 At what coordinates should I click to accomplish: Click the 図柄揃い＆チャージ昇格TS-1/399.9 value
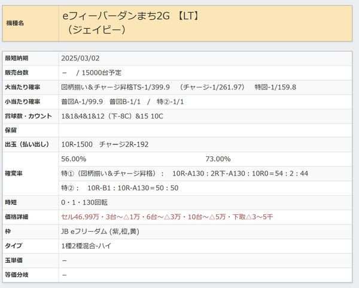coord(115,87)
